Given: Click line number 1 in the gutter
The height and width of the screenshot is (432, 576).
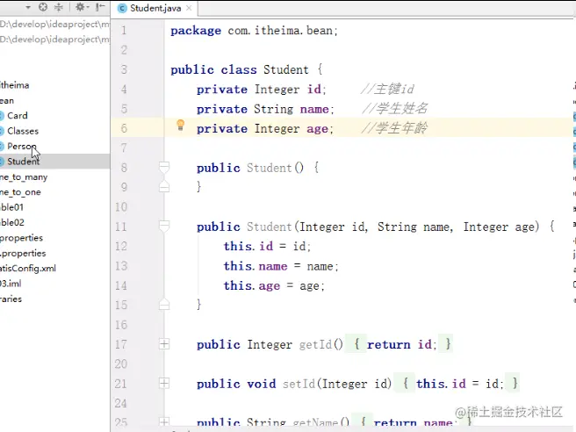Looking at the screenshot, I should pyautogui.click(x=124, y=31).
